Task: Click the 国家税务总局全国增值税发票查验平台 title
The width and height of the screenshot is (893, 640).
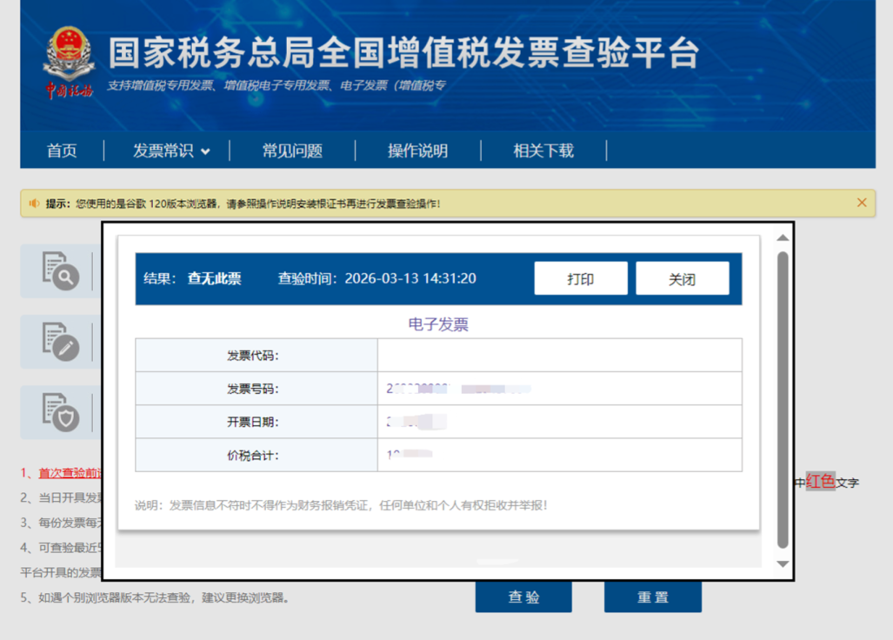Action: click(403, 52)
